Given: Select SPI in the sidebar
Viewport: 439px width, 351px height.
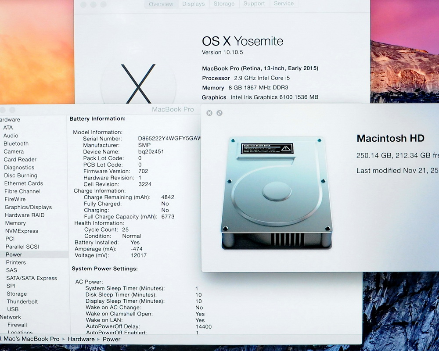Looking at the screenshot, I should [11, 286].
